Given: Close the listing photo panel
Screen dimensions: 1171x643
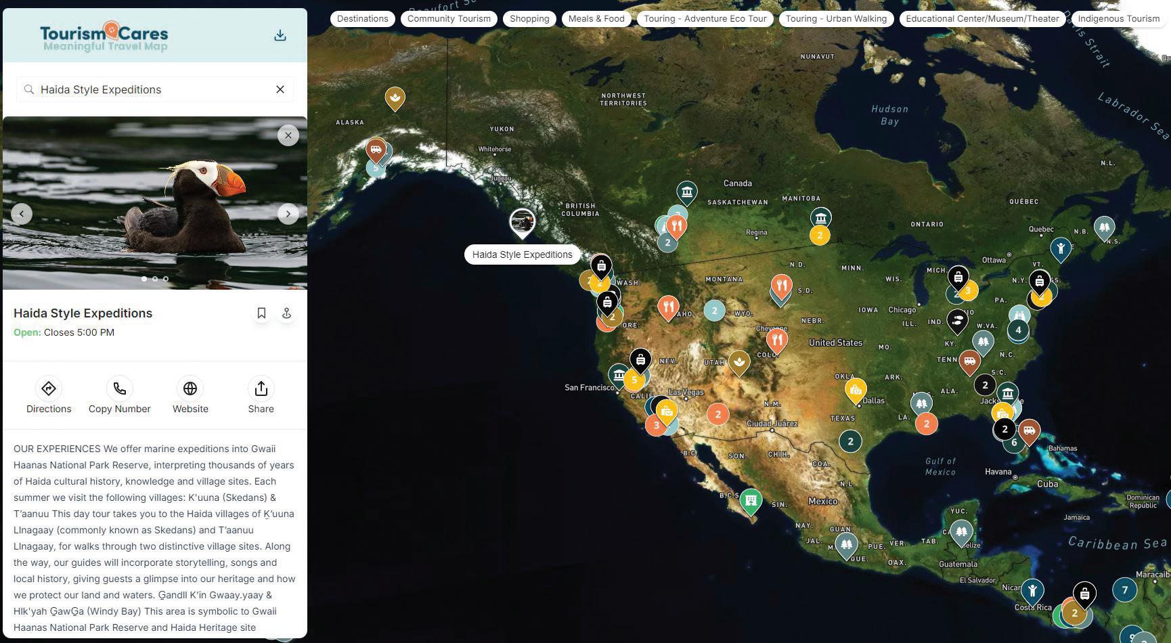Looking at the screenshot, I should point(288,135).
